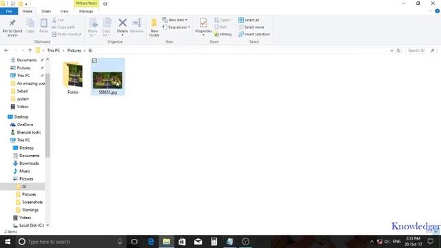441x248 pixels.
Task: Open the File menu tab
Action: pos(9,11)
